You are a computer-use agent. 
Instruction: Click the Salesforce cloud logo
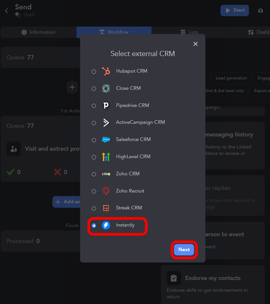tap(106, 140)
